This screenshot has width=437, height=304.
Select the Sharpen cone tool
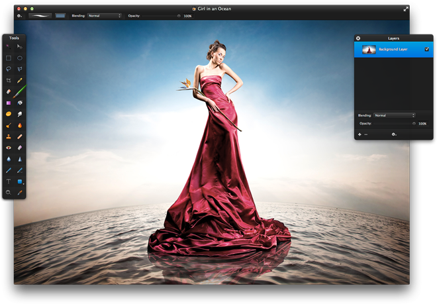tap(19, 159)
